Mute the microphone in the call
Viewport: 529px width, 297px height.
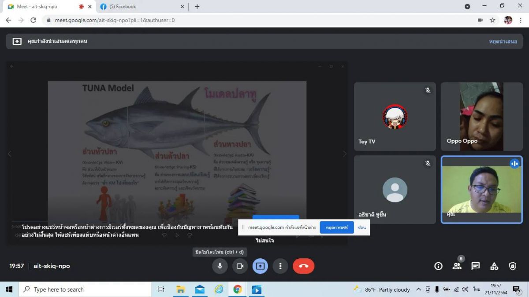(220, 266)
